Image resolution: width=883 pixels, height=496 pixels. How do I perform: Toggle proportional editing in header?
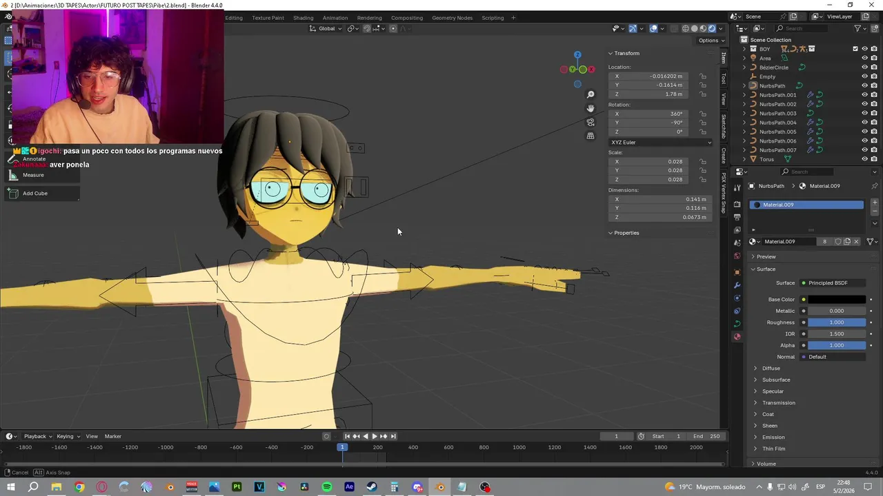point(393,28)
